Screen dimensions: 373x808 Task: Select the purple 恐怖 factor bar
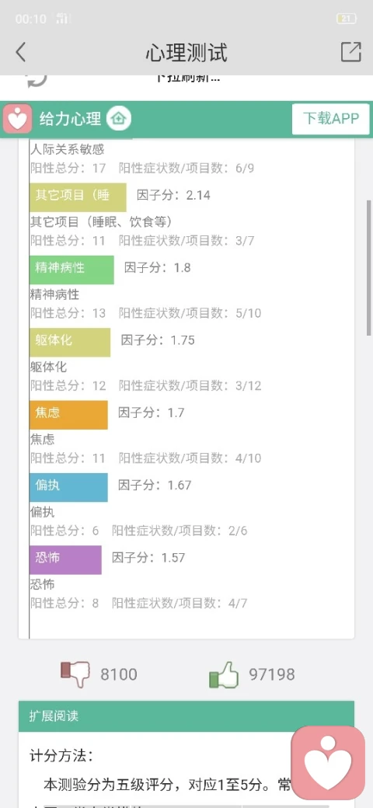coord(65,559)
